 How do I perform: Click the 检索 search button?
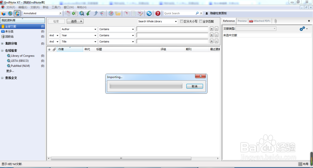(x=56, y=21)
